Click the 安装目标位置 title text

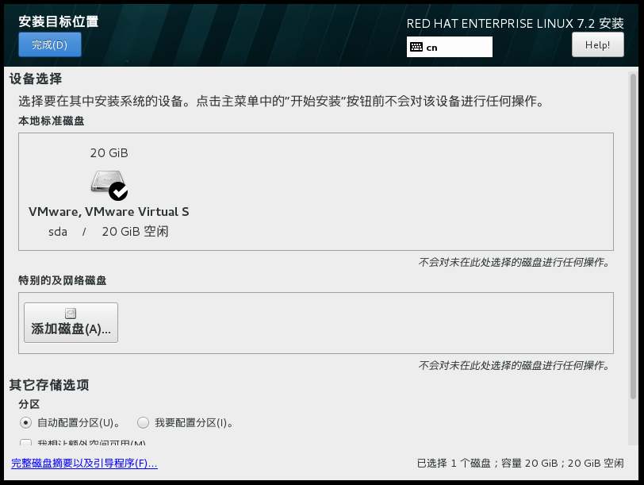pyautogui.click(x=59, y=21)
